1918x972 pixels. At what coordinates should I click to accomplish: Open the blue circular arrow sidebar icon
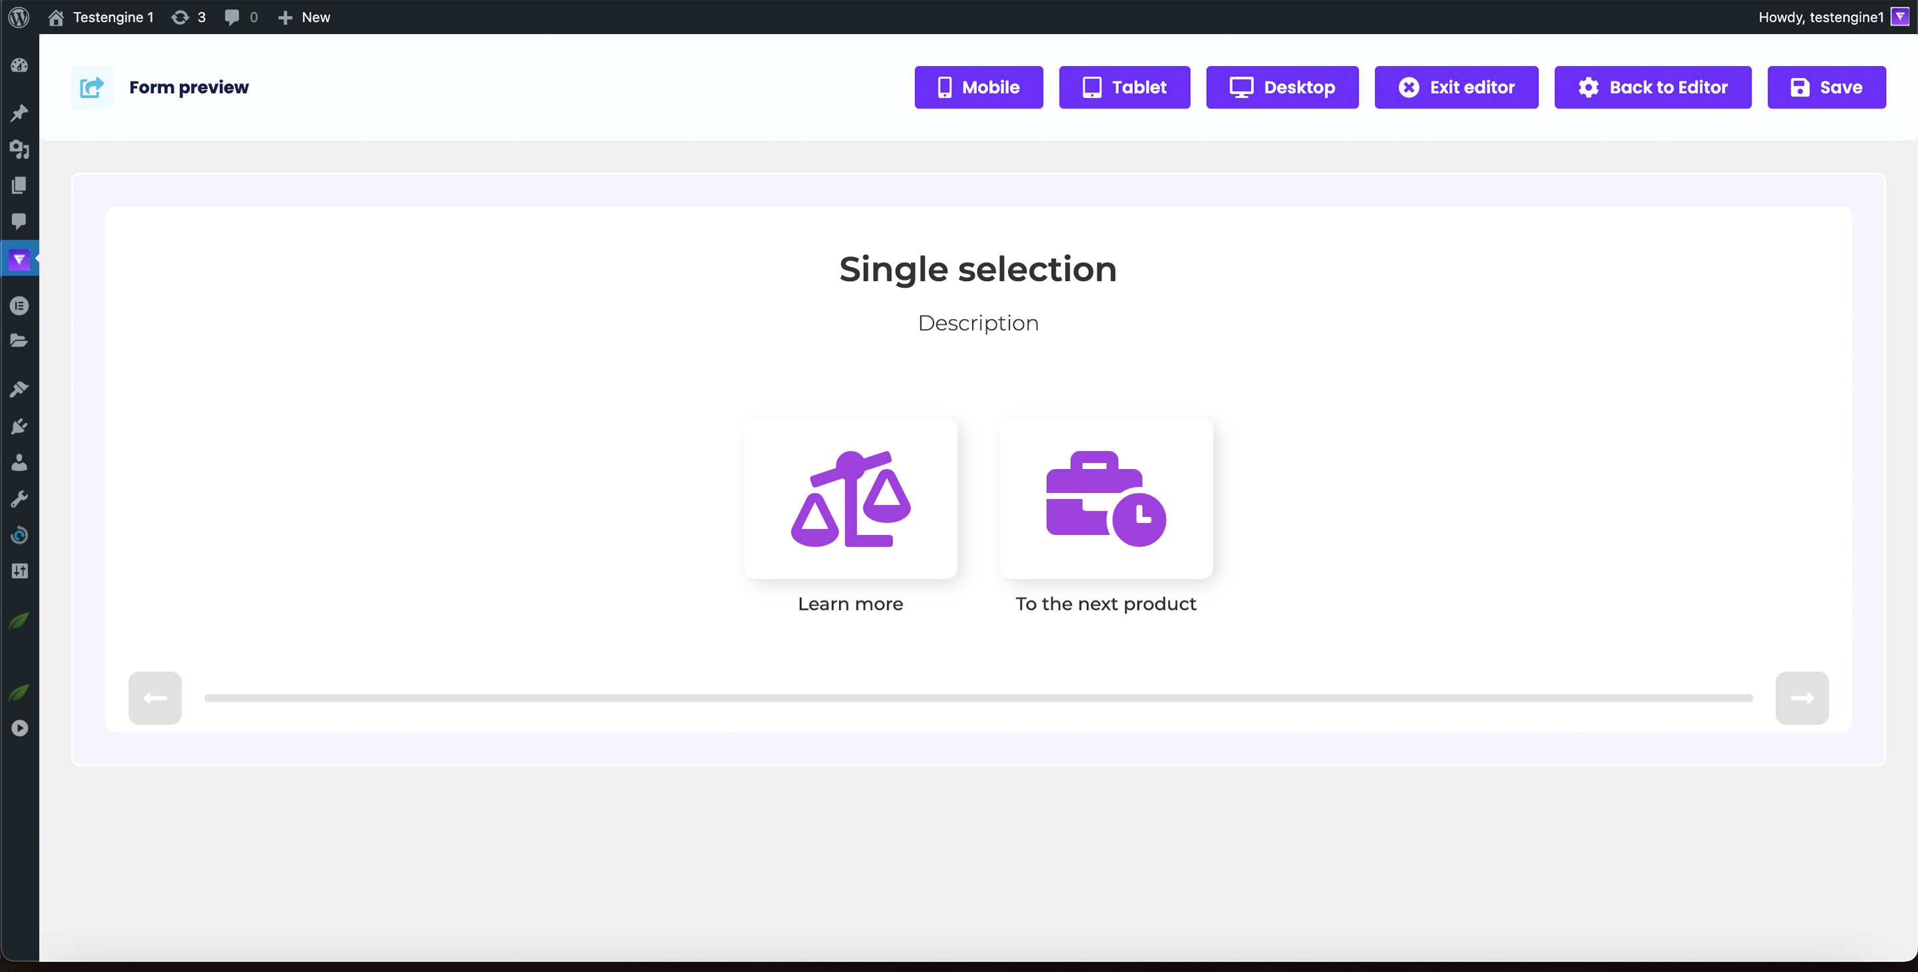point(19,535)
